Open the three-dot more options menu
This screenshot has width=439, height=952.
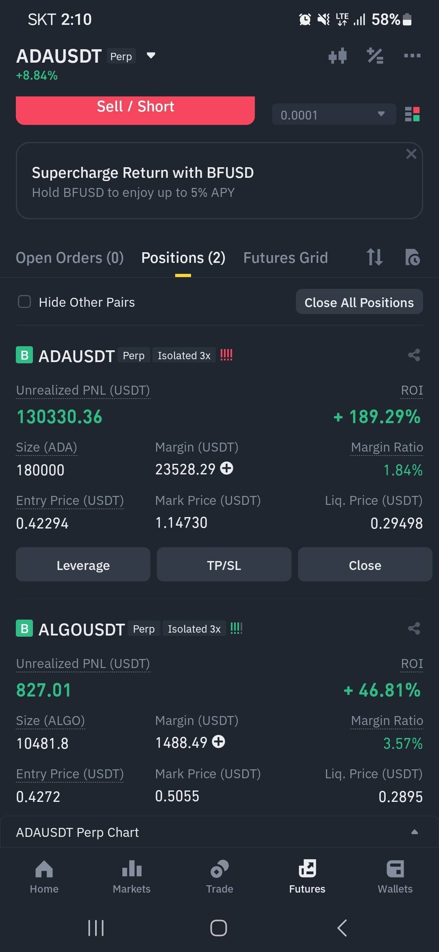(412, 56)
